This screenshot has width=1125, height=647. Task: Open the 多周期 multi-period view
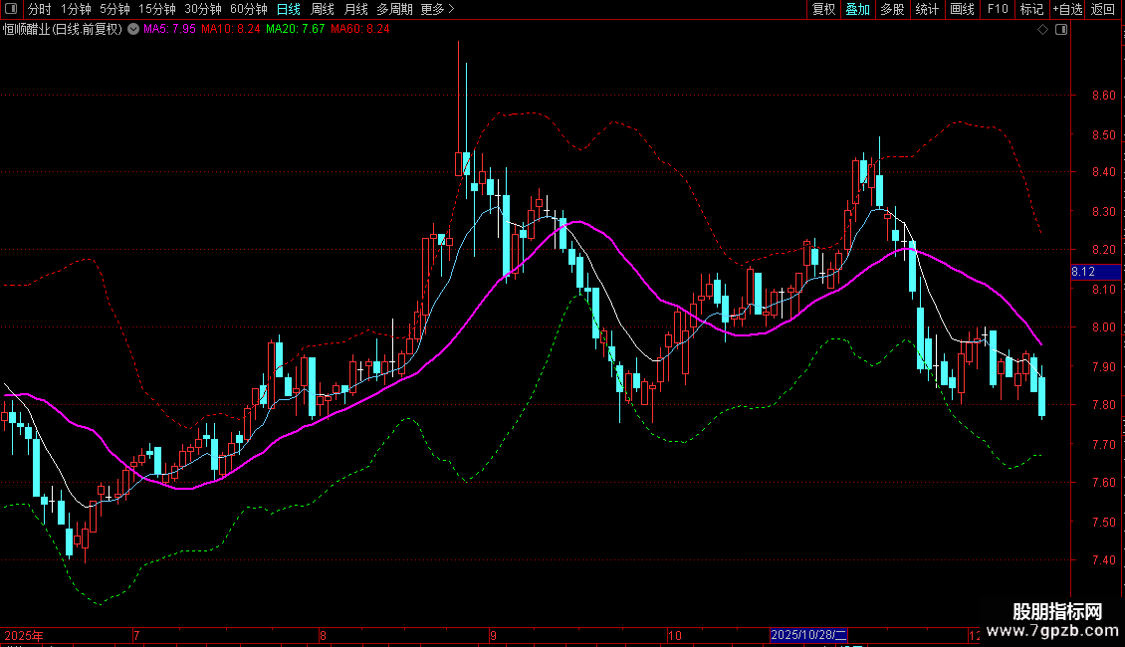[394, 9]
